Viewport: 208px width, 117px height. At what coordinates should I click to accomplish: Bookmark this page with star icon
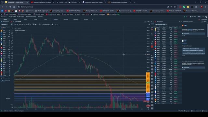(x=175, y=7)
